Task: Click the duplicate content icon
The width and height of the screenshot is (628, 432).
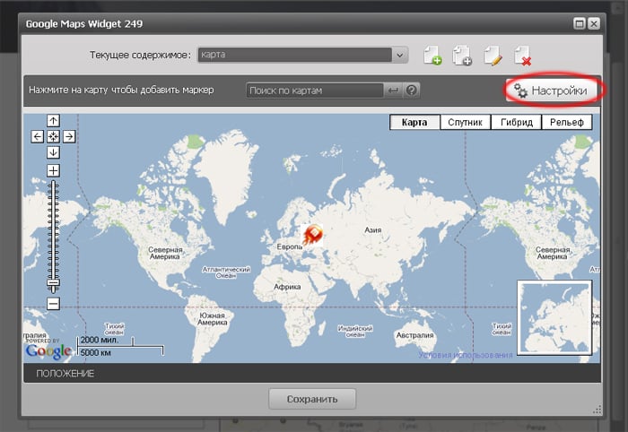Action: (462, 56)
